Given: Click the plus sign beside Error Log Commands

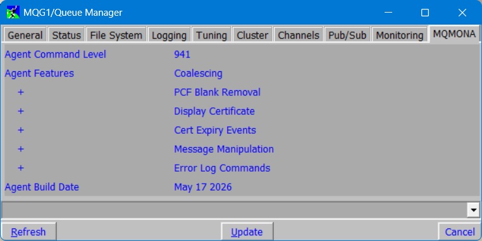Looking at the screenshot, I should 21,168.
